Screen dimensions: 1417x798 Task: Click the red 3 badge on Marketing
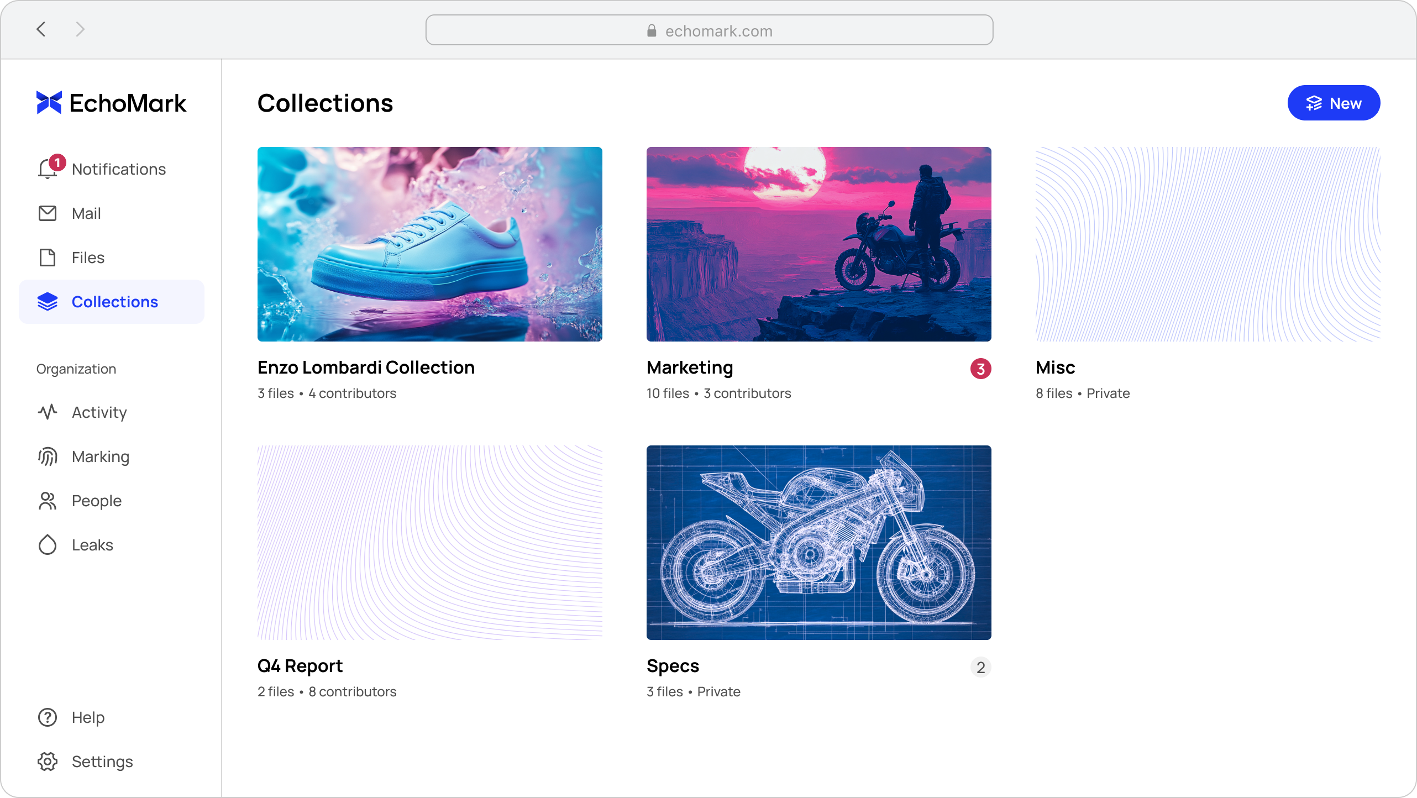pyautogui.click(x=981, y=369)
